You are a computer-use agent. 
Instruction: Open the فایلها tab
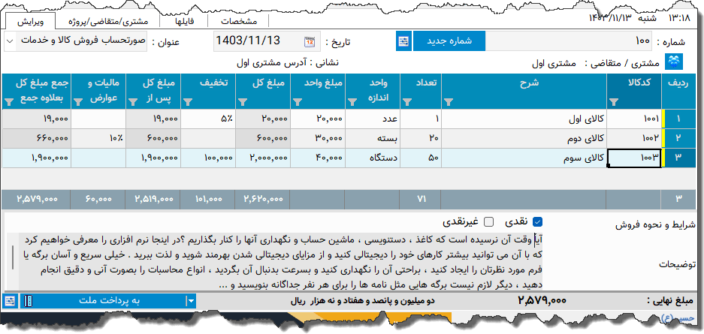184,22
